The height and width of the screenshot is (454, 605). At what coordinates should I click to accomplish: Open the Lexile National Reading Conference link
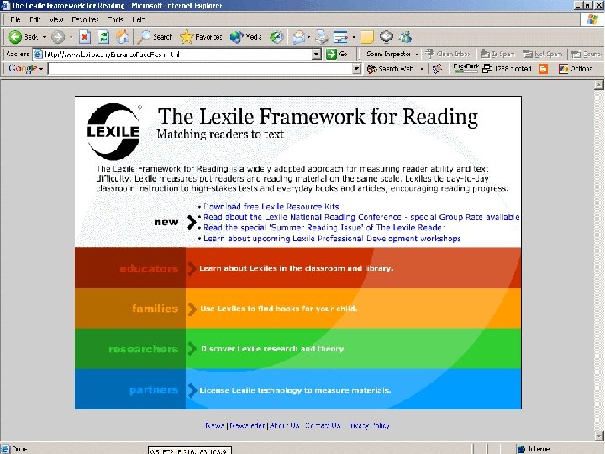click(x=361, y=217)
